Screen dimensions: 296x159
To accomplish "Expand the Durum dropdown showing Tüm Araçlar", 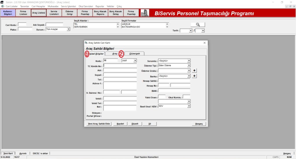I will [x=69, y=29].
